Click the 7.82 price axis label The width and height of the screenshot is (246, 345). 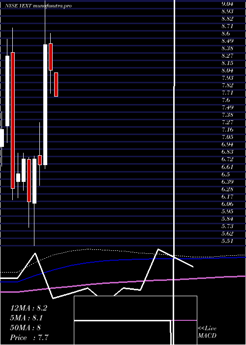click(x=227, y=85)
